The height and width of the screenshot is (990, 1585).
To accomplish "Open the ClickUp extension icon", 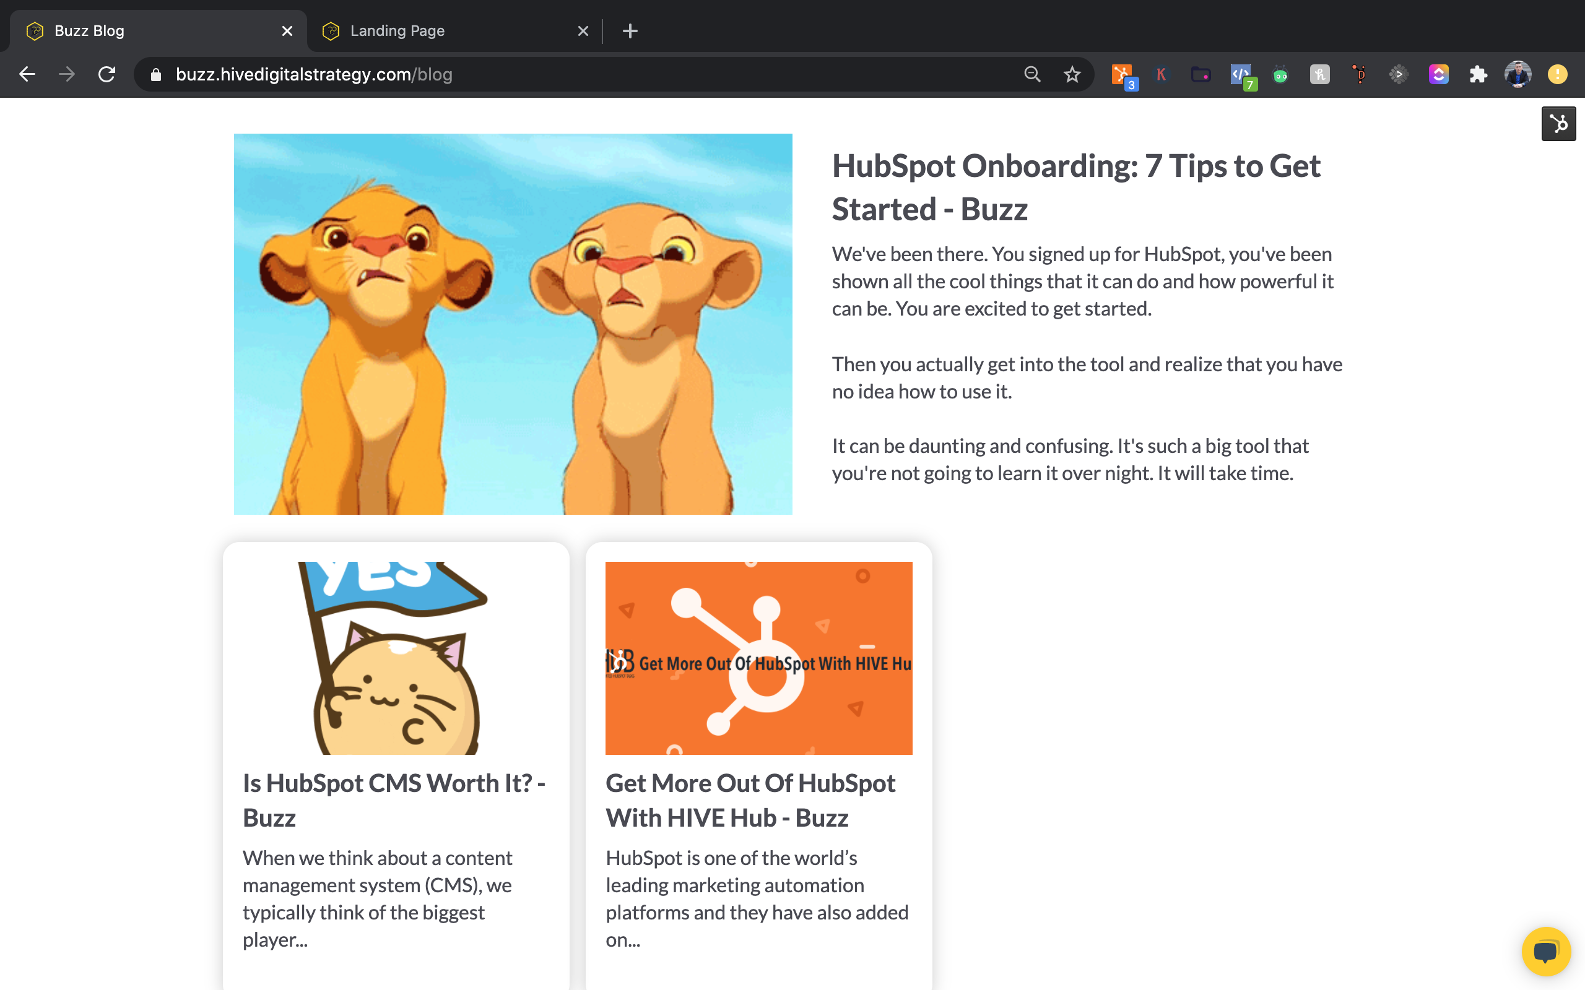I will [1438, 75].
